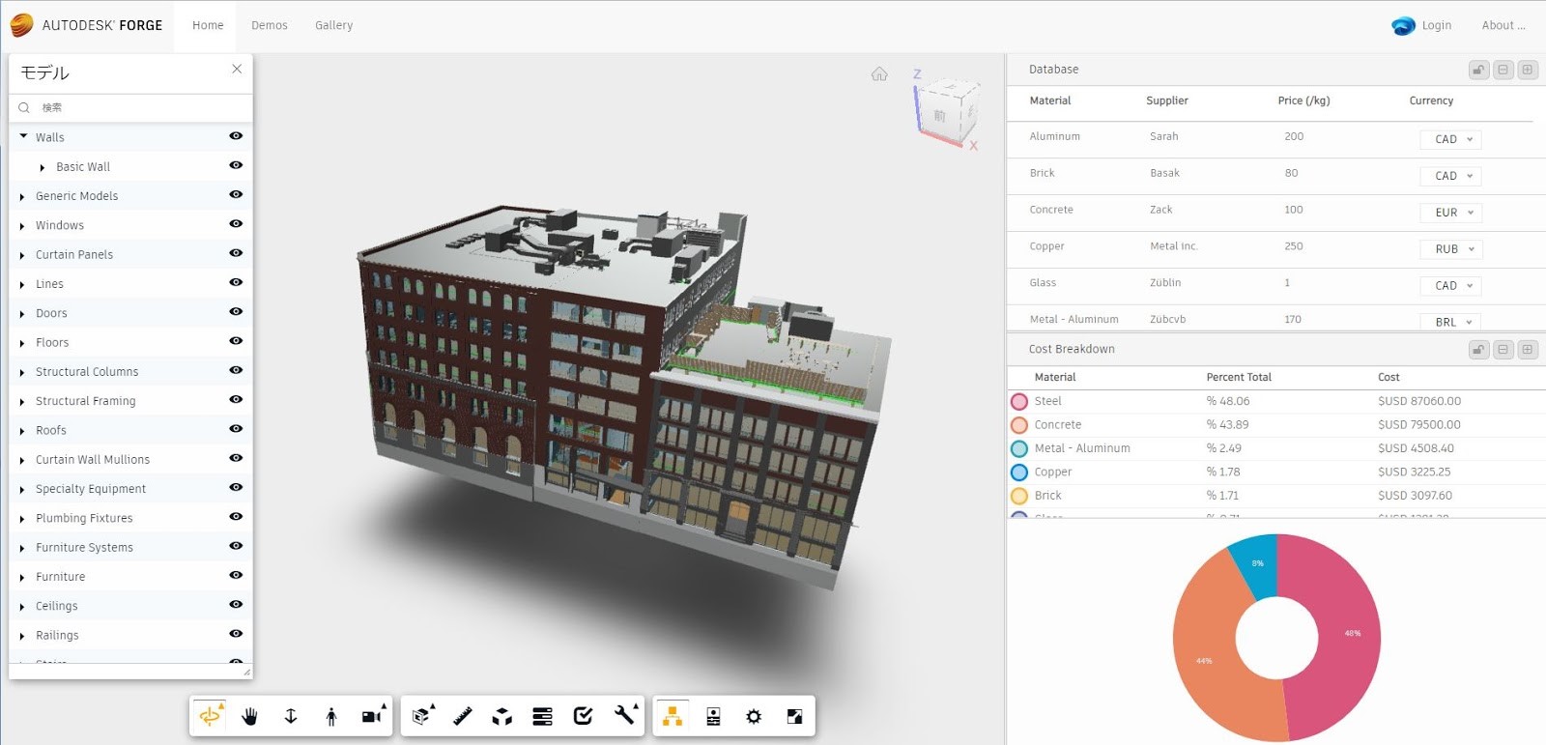Collapse the Database panel with minus icon
The width and height of the screenshot is (1546, 745).
(1503, 70)
